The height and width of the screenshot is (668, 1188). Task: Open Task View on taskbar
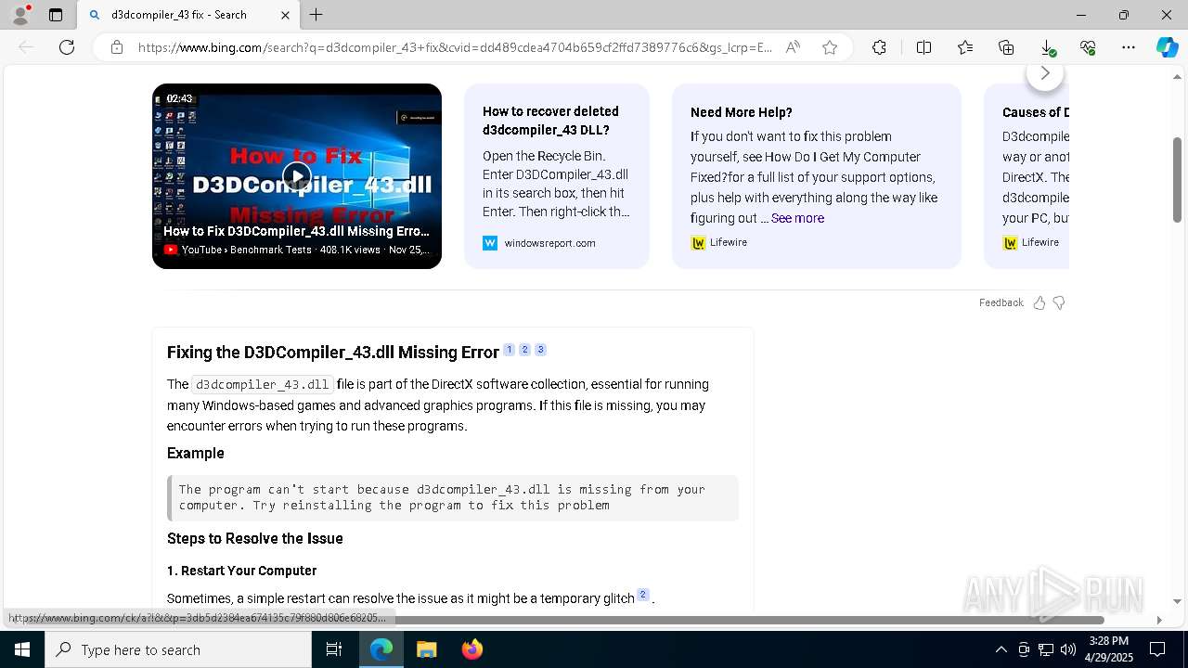point(334,649)
